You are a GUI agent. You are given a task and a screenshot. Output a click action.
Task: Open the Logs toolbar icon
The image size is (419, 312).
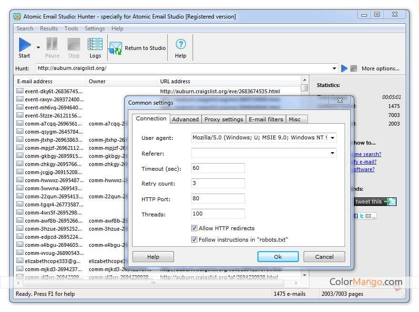[x=95, y=45]
